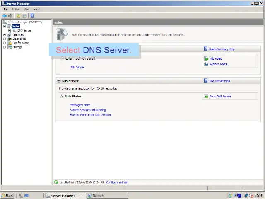Click the green refresh icon beside Last Refresh
The width and height of the screenshot is (265, 199).
[56, 182]
